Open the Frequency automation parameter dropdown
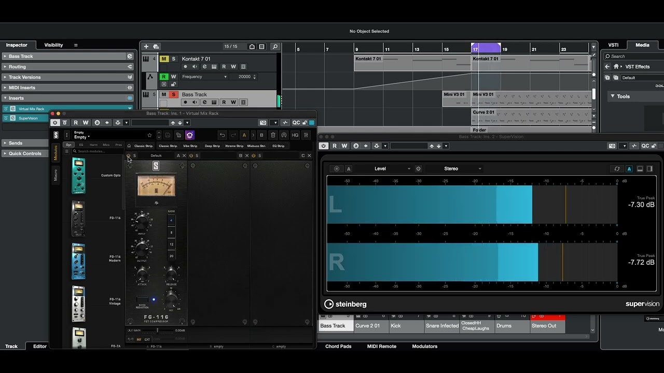664x373 pixels. (x=204, y=77)
